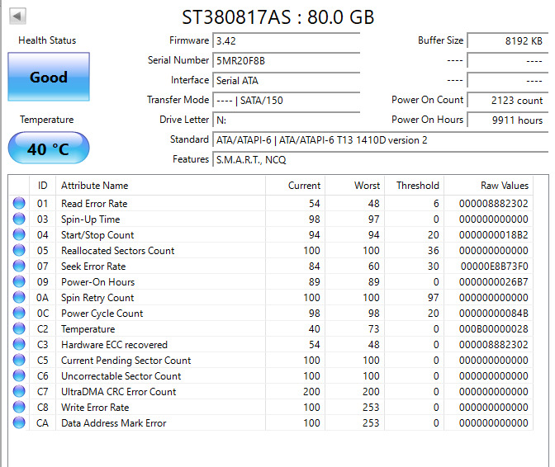This screenshot has width=555, height=467.
Task: Click the Raw Values column header
Action: coord(488,186)
